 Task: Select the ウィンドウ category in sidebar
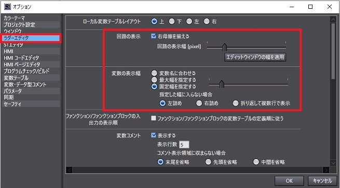click(x=31, y=31)
